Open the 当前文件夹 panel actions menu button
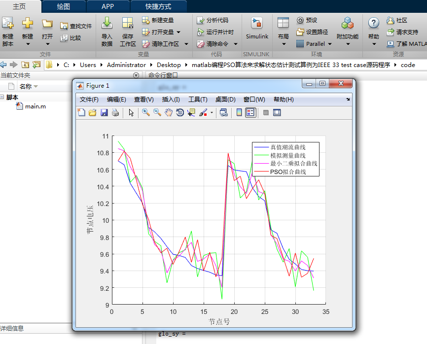427x344 pixels. coord(136,75)
